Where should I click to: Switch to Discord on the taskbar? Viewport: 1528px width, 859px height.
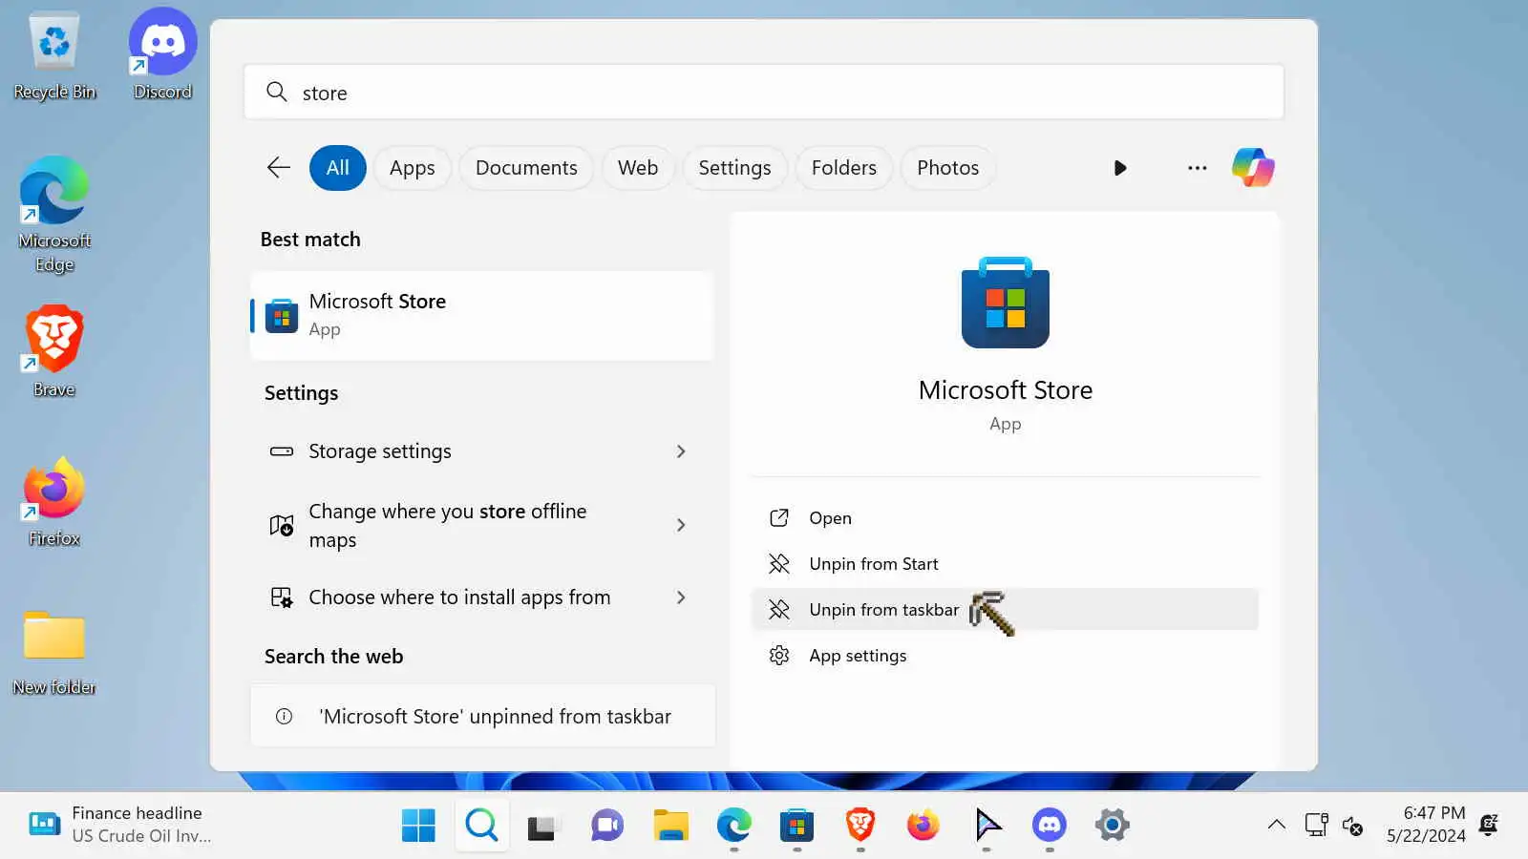1049,825
